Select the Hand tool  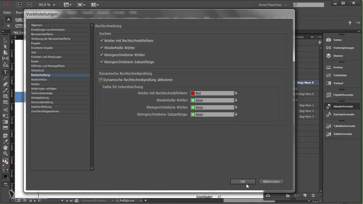tap(5, 147)
